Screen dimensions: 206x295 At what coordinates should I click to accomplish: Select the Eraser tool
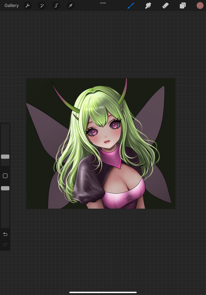[165, 5]
